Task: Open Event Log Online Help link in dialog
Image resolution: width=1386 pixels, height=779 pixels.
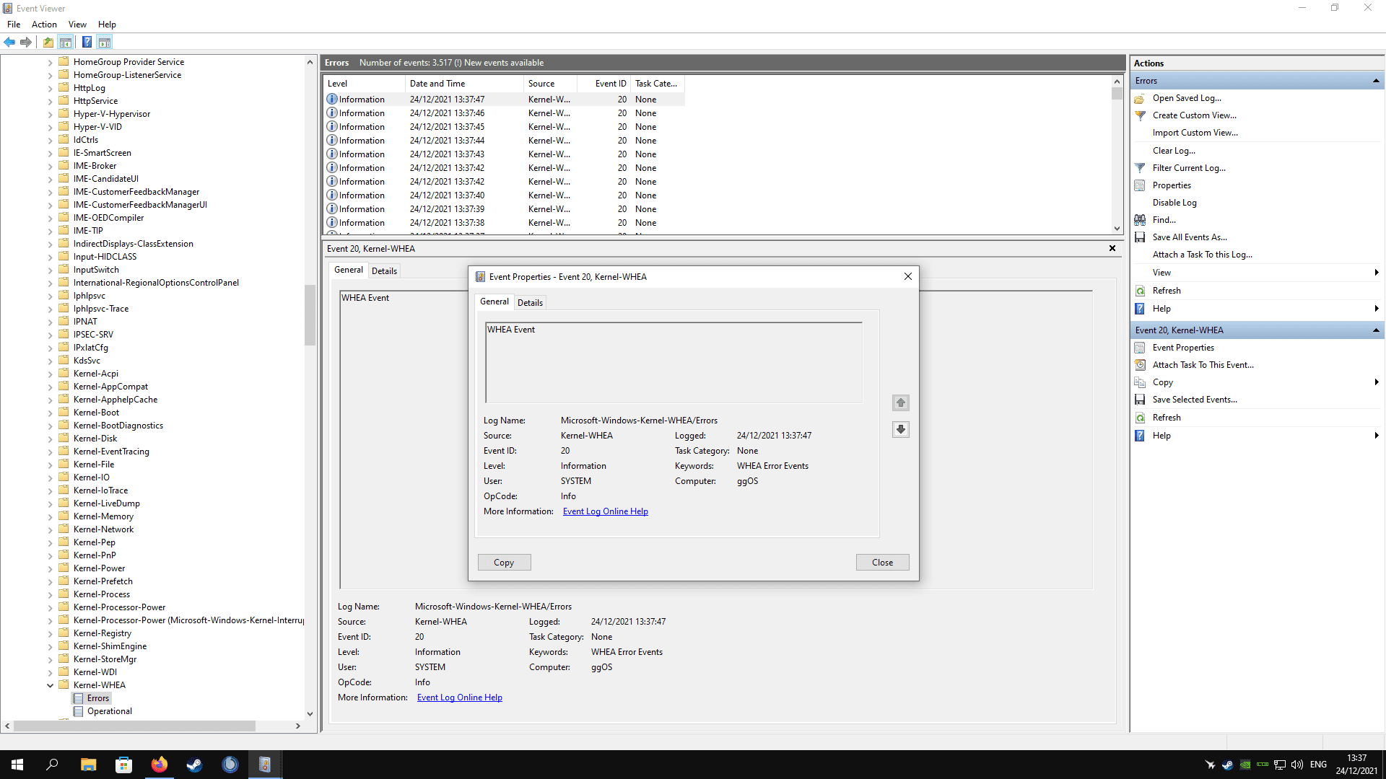Action: point(605,511)
